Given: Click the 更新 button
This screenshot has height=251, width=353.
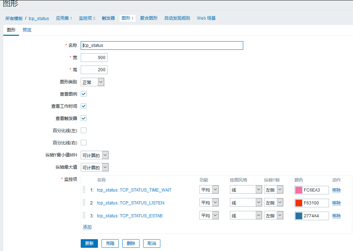Looking at the screenshot, I should click(89, 243).
